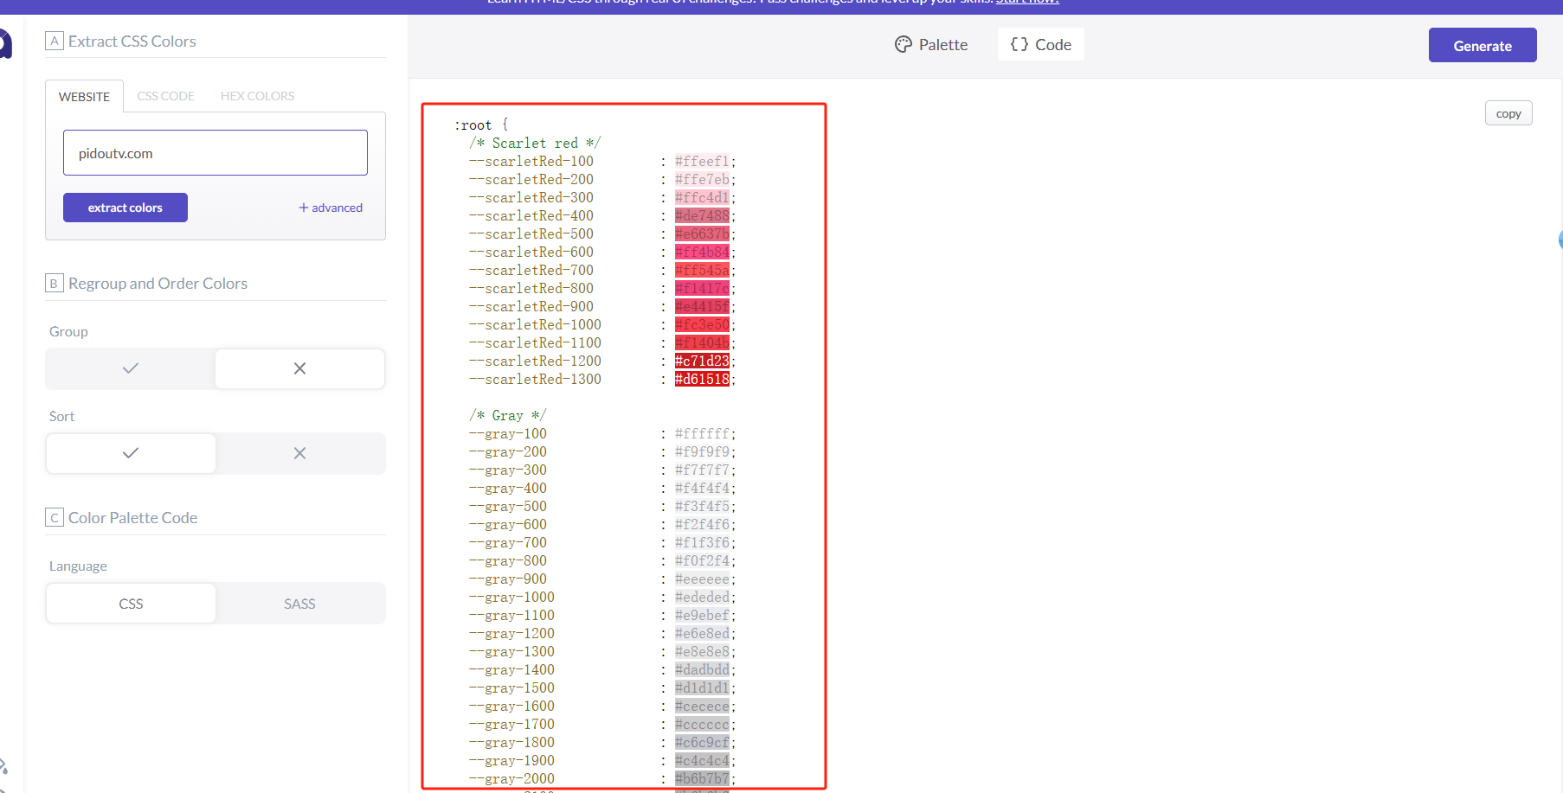Switch to the CSS CODE tab

click(x=165, y=96)
